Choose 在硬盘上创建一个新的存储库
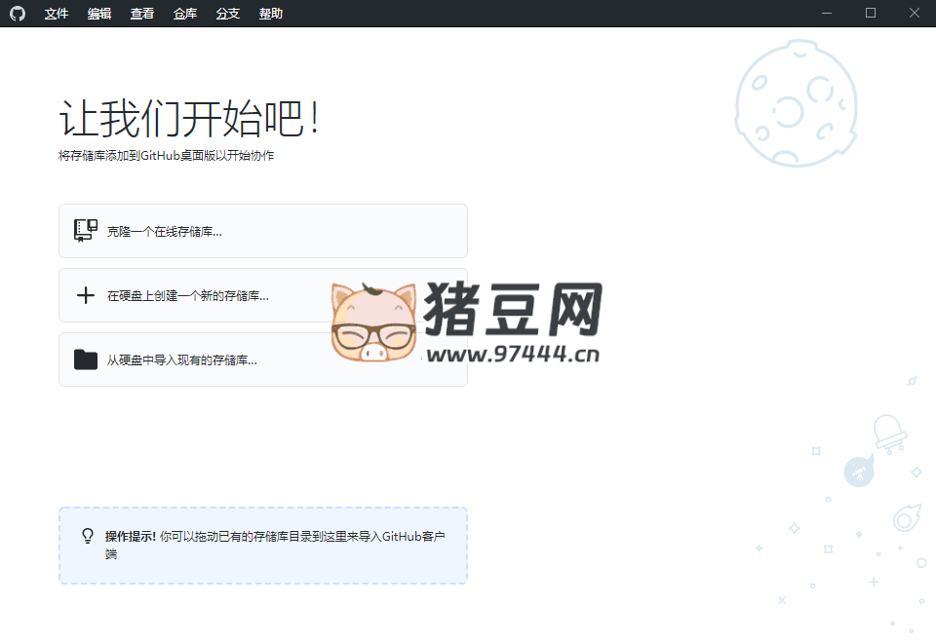This screenshot has height=643, width=936. (188, 295)
